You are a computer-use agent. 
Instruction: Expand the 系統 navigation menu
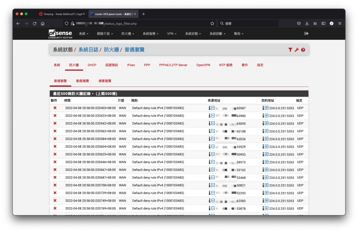(84, 34)
